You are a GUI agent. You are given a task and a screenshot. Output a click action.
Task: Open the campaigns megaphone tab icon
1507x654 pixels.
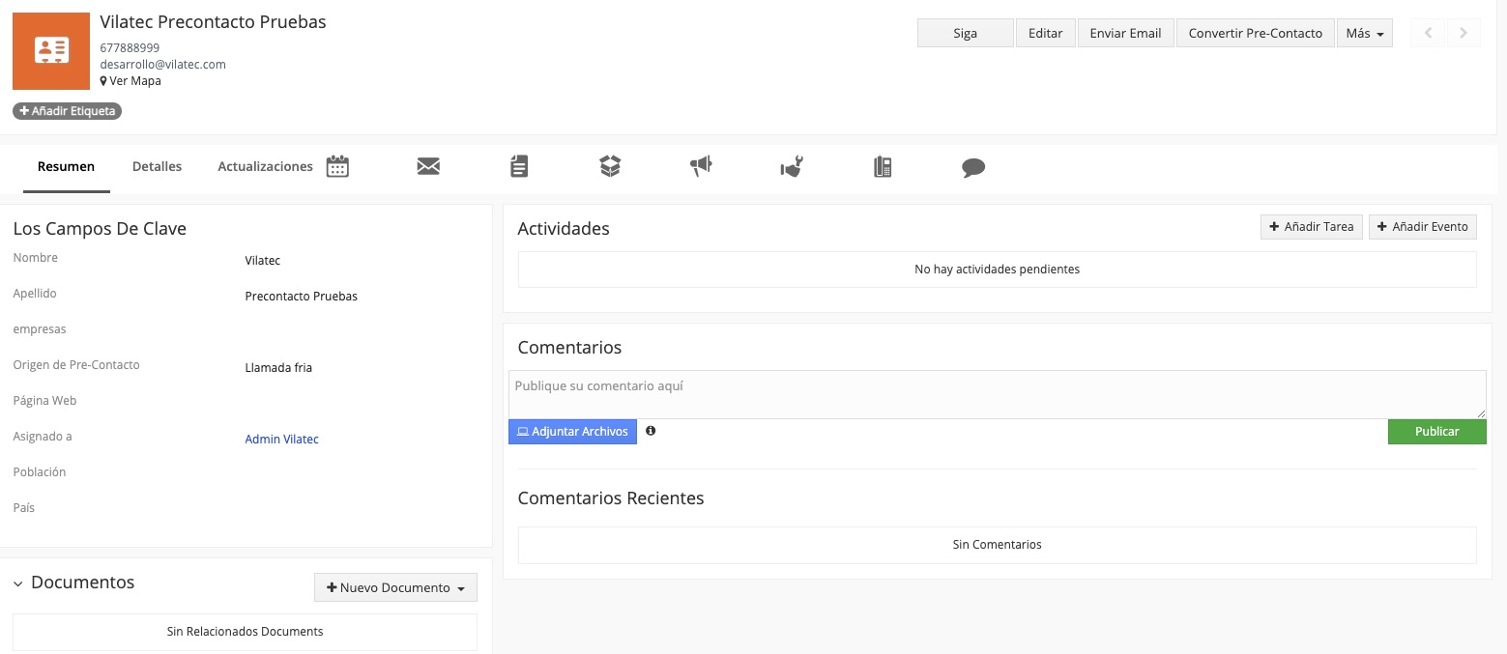pos(701,167)
